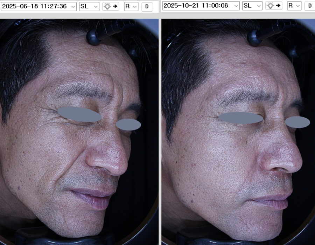Click the light direction icon in right panel

point(274,6)
